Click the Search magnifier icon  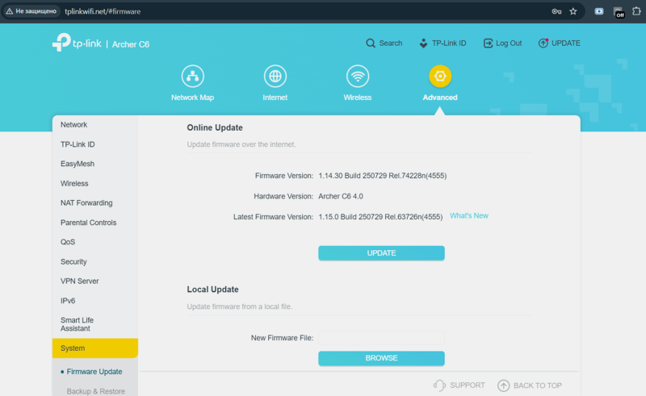371,44
